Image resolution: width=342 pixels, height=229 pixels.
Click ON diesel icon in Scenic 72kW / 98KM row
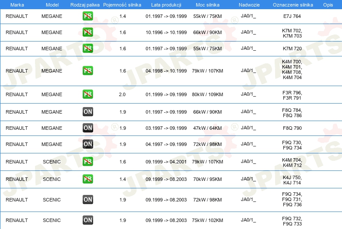pyautogui.click(x=87, y=199)
